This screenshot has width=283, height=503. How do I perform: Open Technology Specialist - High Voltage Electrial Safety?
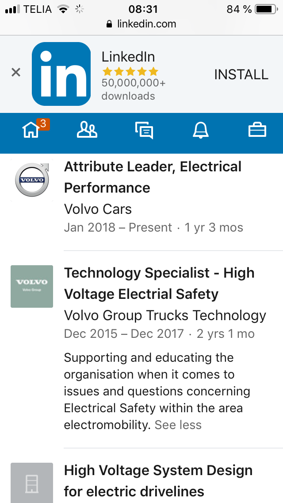click(159, 283)
